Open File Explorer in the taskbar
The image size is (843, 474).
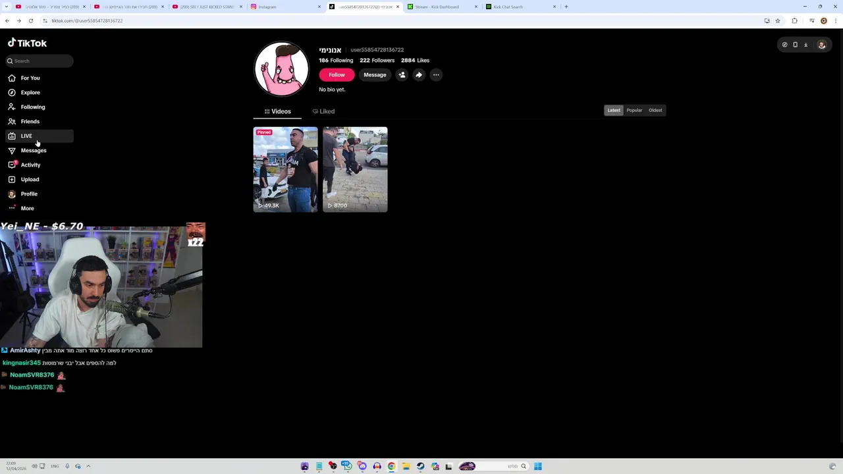(406, 466)
